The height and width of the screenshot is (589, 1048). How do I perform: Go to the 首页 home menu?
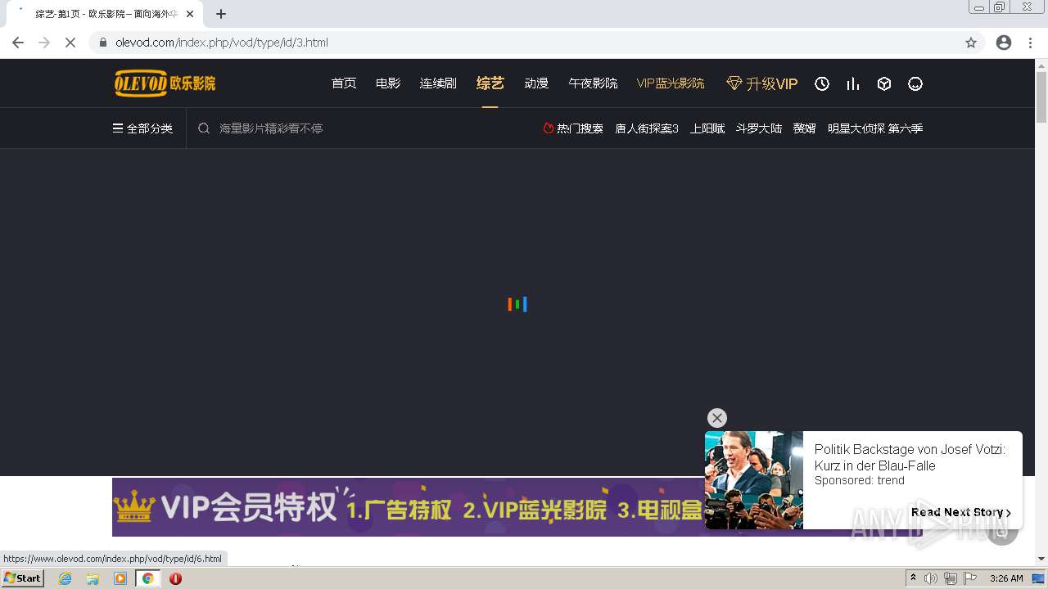tap(344, 83)
